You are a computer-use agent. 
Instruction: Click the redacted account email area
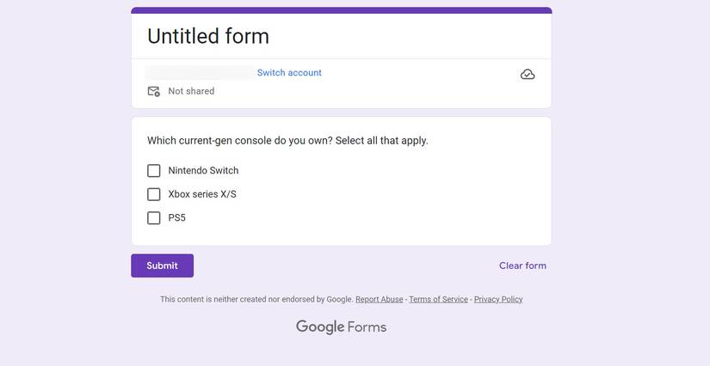pos(200,73)
